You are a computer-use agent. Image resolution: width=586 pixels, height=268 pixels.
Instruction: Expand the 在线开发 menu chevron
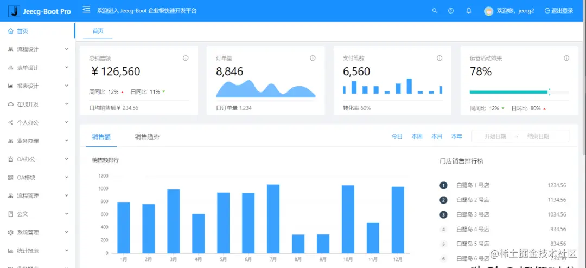coord(67,104)
